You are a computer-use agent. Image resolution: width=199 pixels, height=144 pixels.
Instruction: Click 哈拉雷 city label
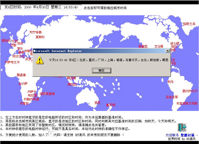point(32,95)
